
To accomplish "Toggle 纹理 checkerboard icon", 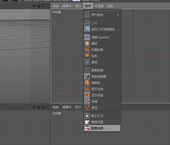I will click(87, 101).
